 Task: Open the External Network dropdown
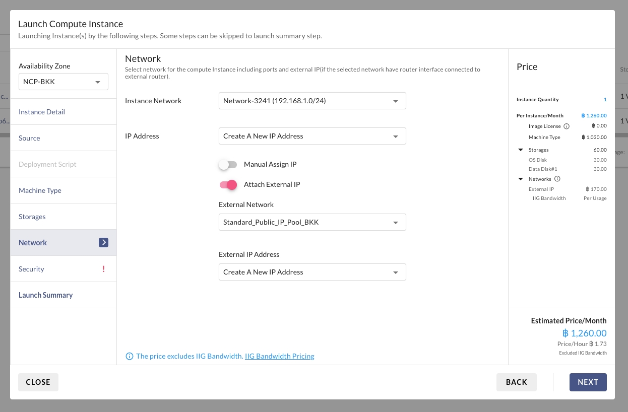click(x=312, y=222)
